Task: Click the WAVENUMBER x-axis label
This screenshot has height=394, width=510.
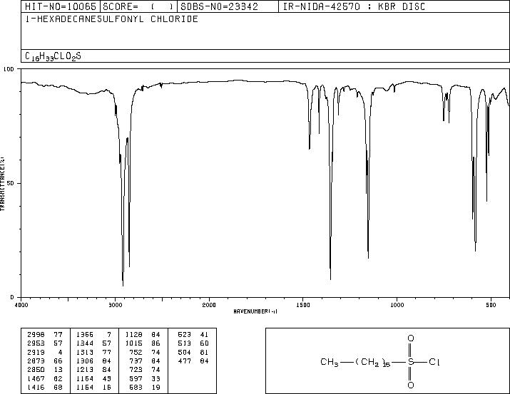Action: click(255, 311)
